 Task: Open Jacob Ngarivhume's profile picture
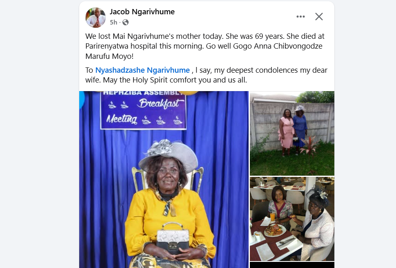click(96, 18)
